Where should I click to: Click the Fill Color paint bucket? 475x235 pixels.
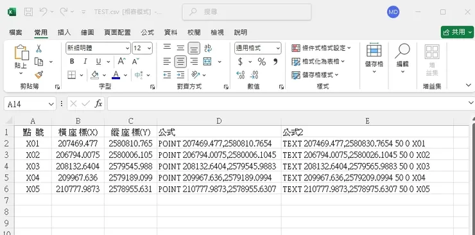(95, 74)
